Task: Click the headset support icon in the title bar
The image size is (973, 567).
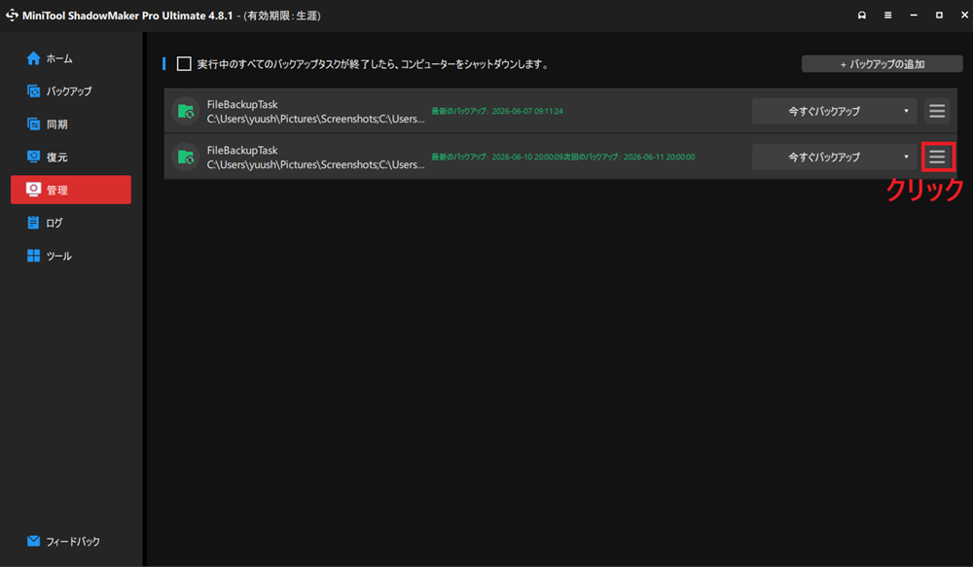Action: 862,15
